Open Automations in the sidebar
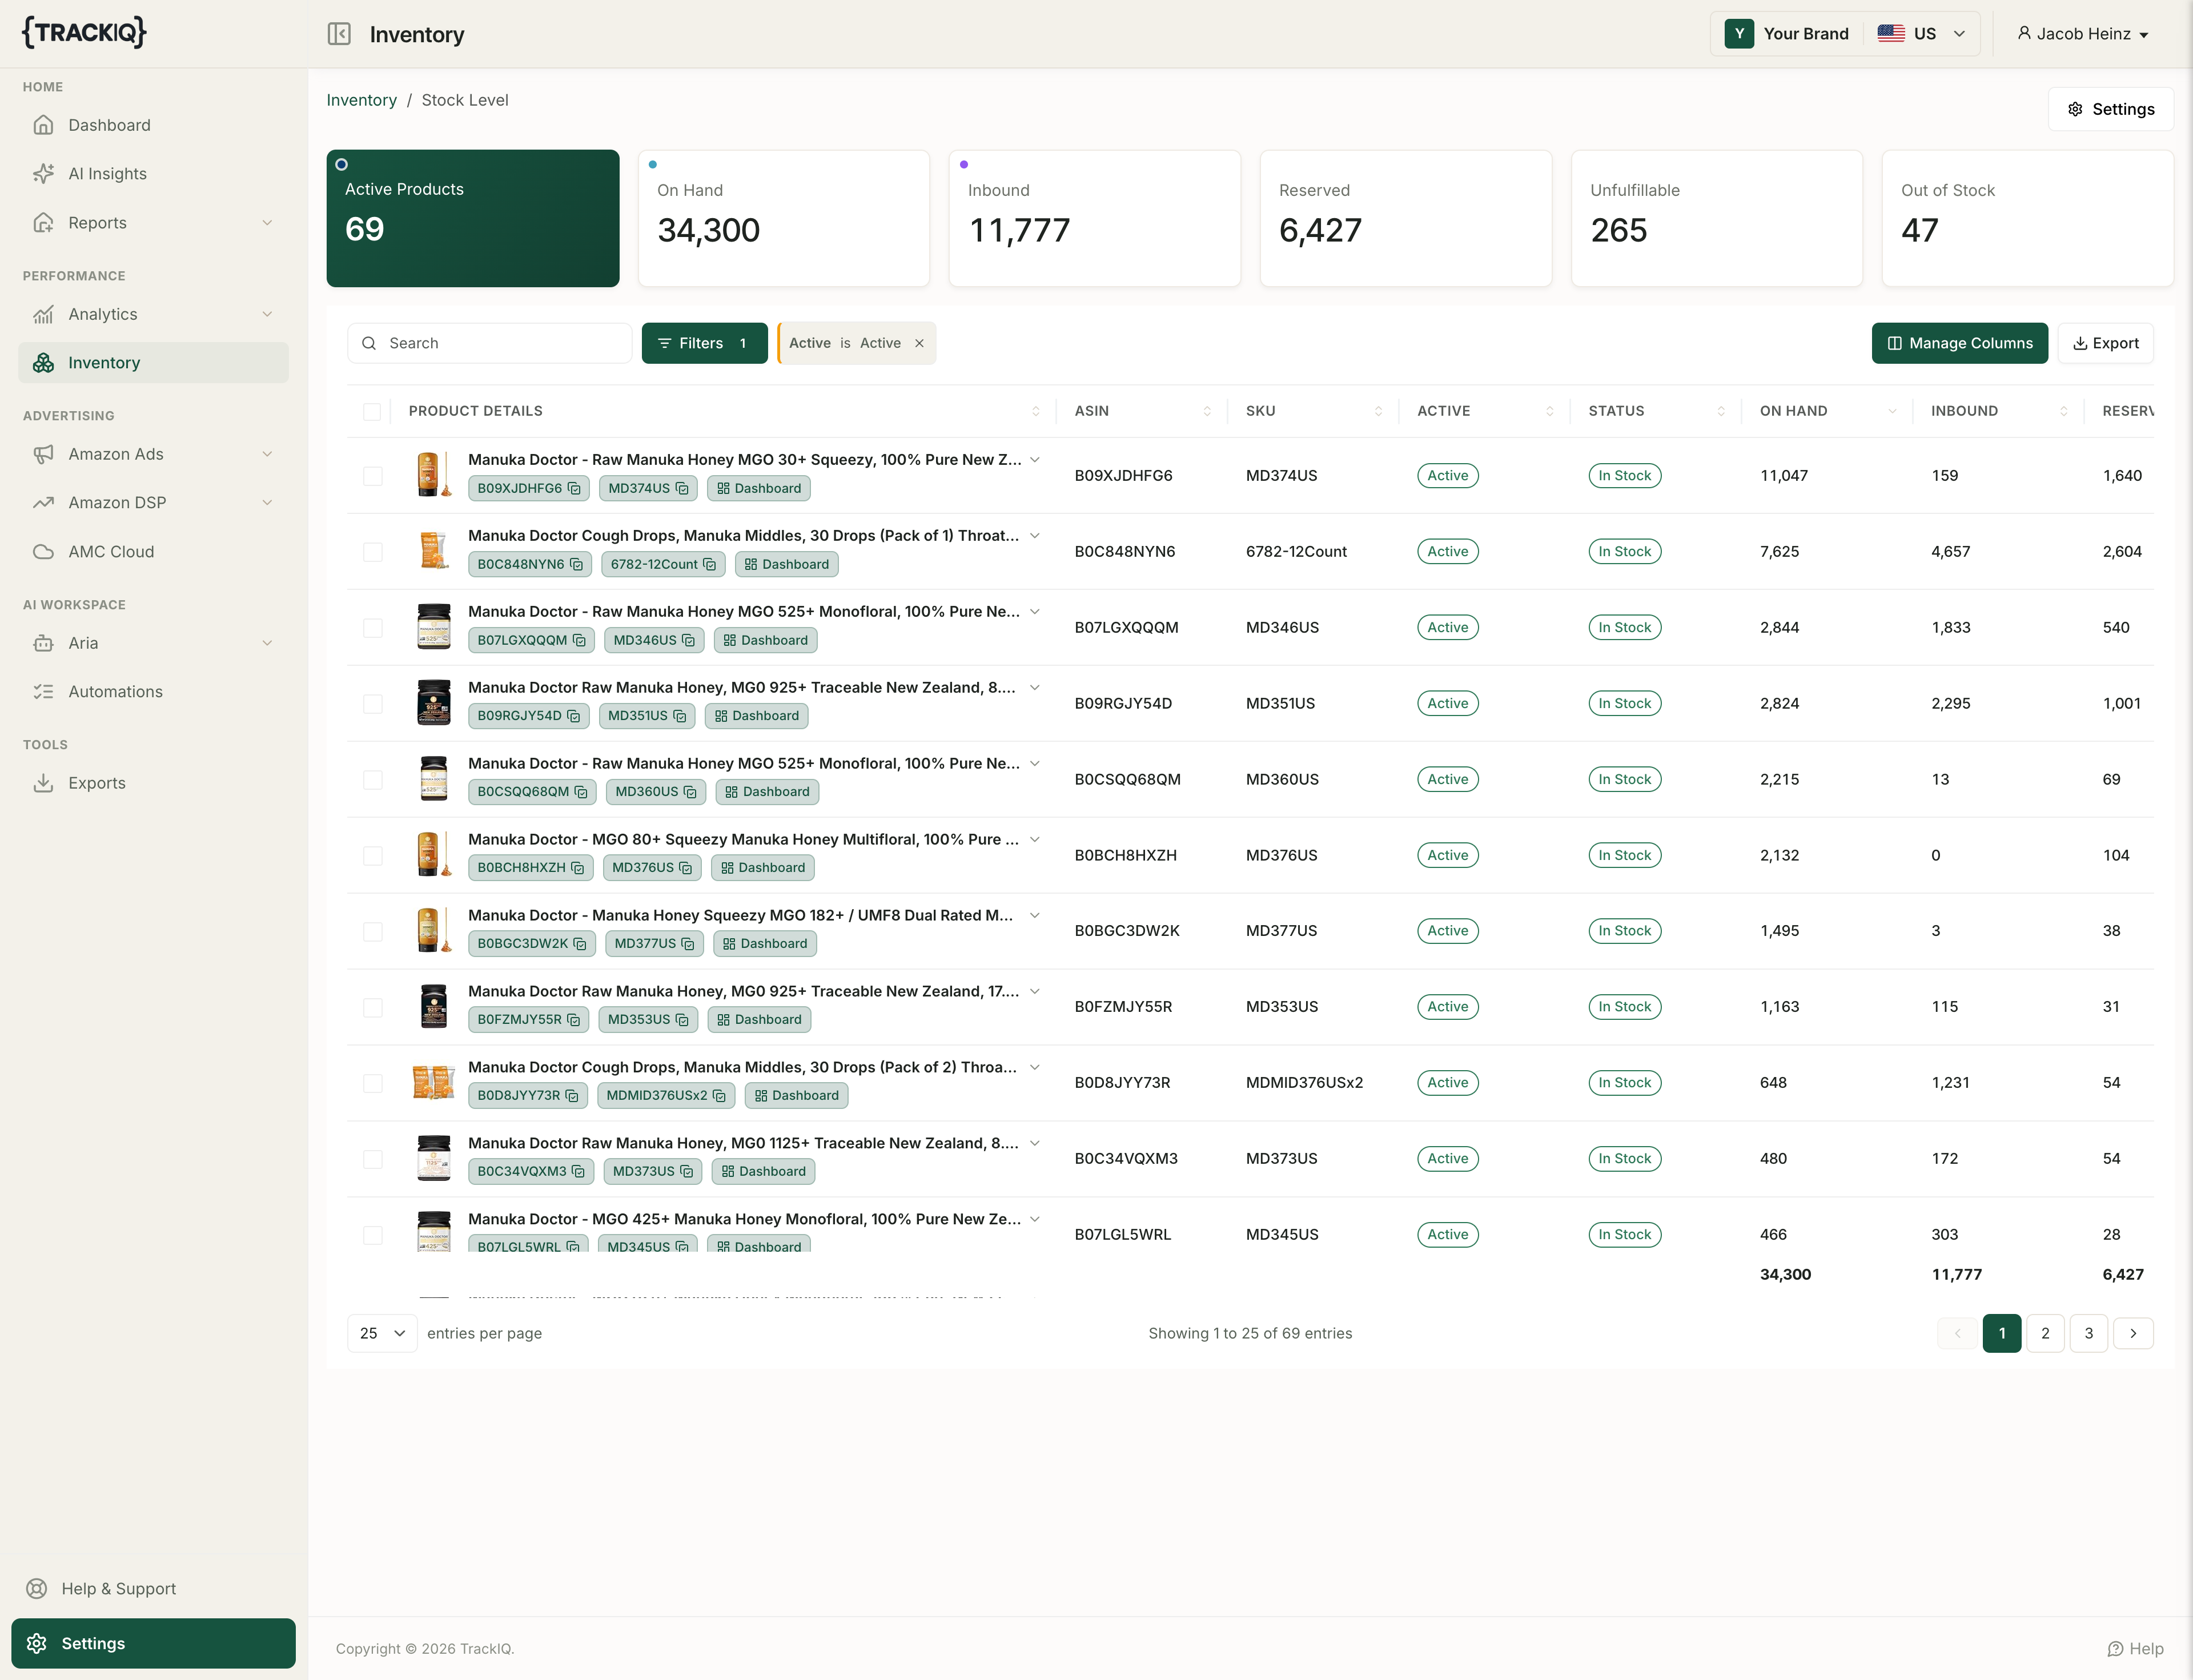The height and width of the screenshot is (1680, 2193). point(153,692)
